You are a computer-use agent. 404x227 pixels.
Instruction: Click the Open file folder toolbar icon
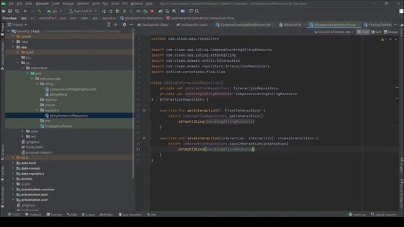(3, 11)
